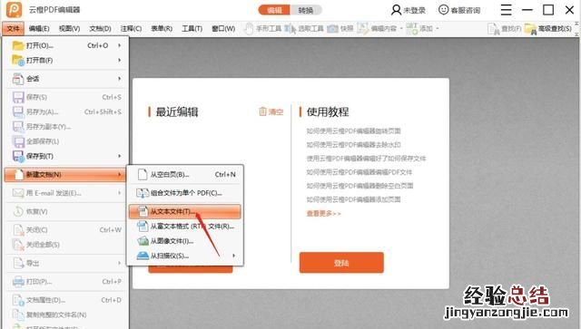Viewport: 581px width, 329px height.
Task: Expand the 导出 export submenu arrow
Action: click(120, 263)
